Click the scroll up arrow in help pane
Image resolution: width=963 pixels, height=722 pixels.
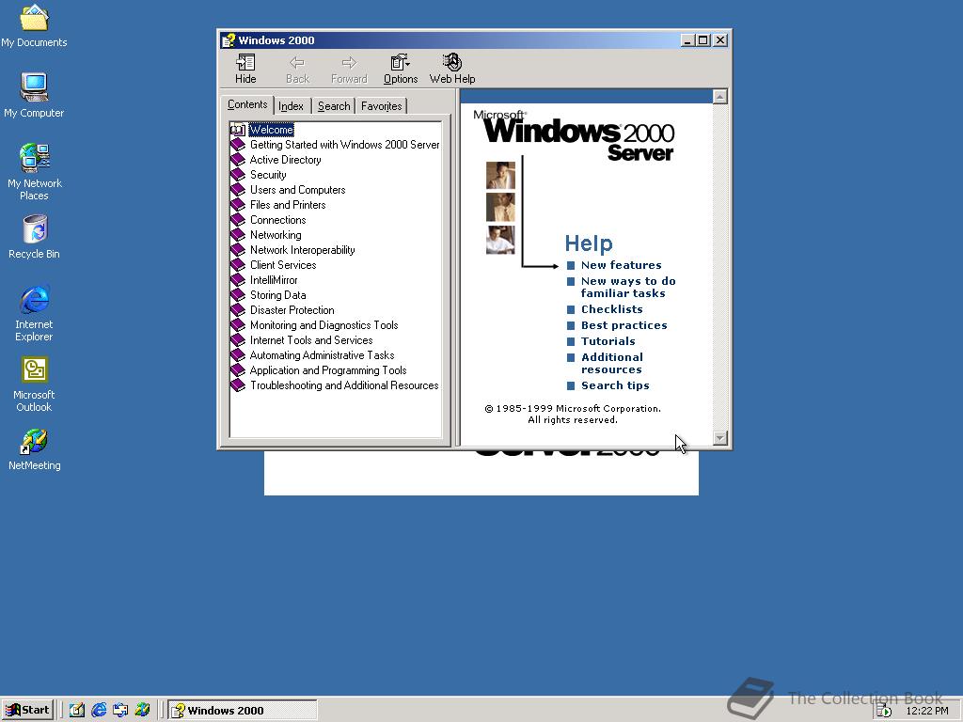pos(720,97)
